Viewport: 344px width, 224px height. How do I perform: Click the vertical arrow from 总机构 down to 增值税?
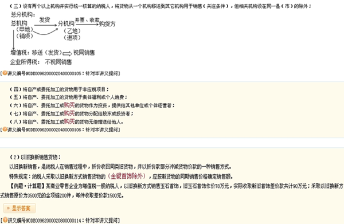pos(14,40)
